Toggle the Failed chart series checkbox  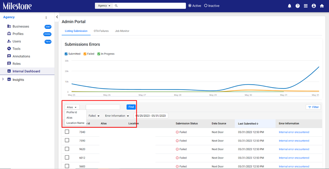tap(85, 54)
